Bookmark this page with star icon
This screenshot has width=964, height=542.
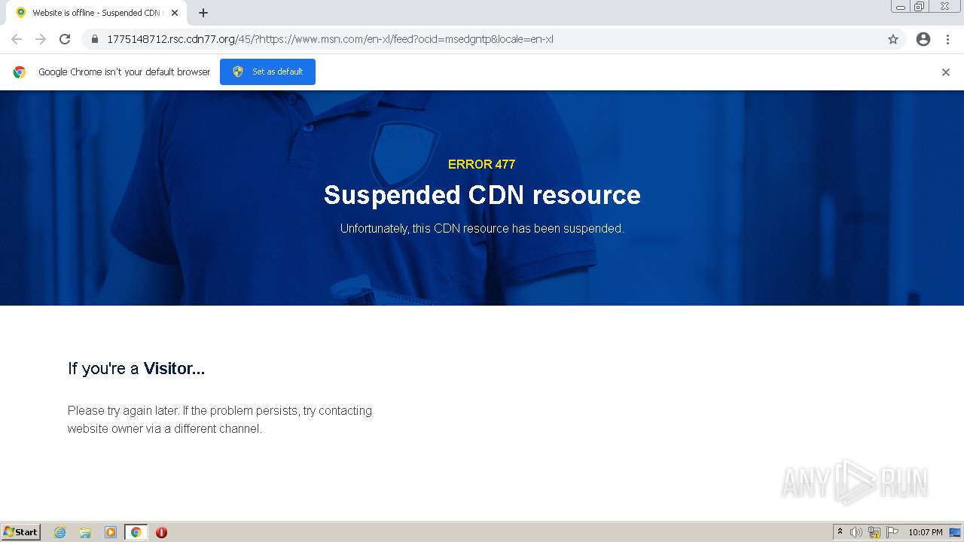893,39
